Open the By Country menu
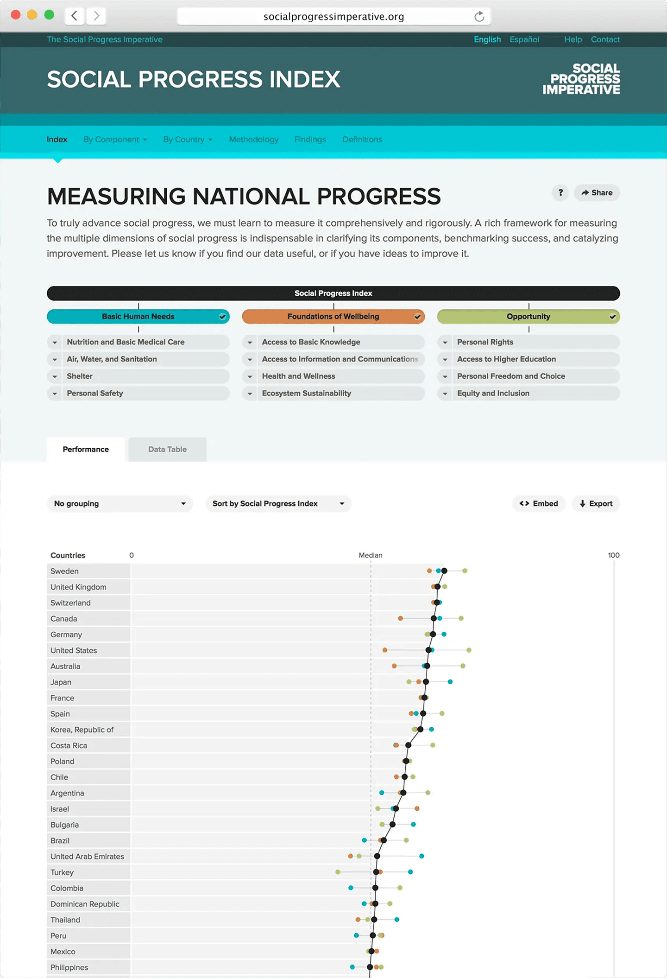This screenshot has width=667, height=978. click(x=187, y=140)
